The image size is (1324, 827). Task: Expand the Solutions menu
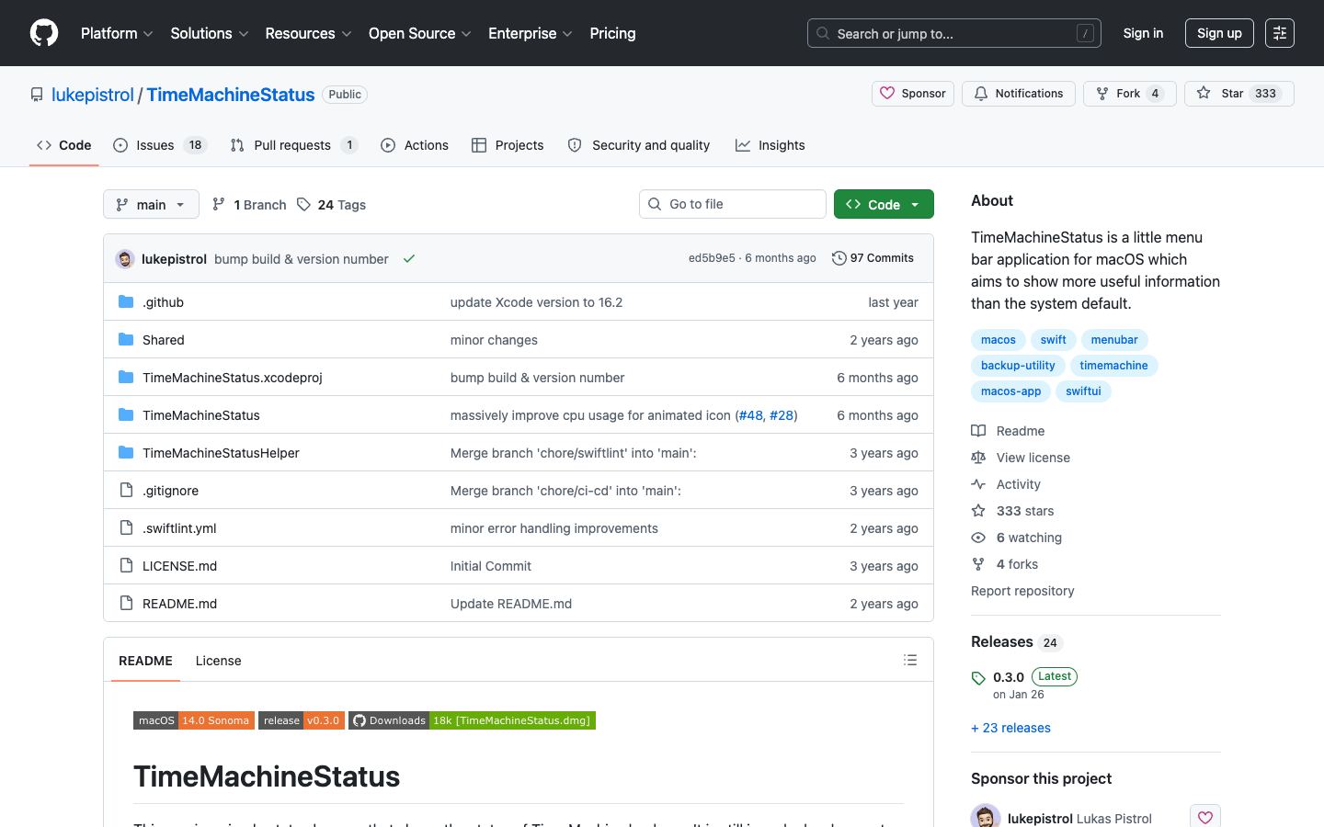click(210, 33)
